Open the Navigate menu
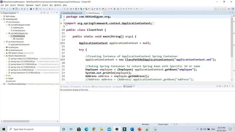Viewport: 235px width, 132px height. click(30, 5)
